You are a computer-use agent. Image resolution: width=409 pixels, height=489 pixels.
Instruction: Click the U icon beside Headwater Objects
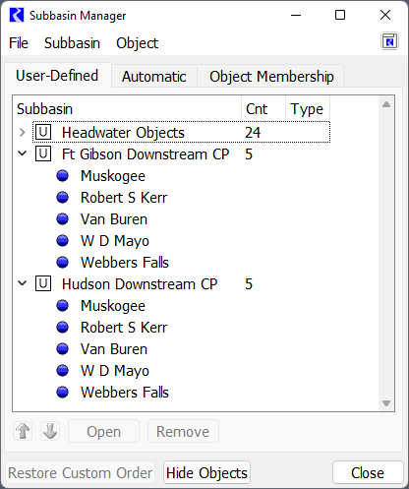point(43,132)
